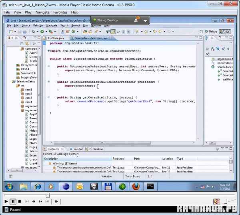Expand the folded import statements
Screen dimensions: 240x215
48,51
